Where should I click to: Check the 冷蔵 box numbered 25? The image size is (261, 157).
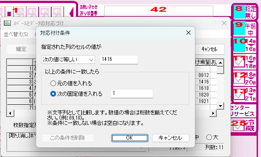point(239,126)
